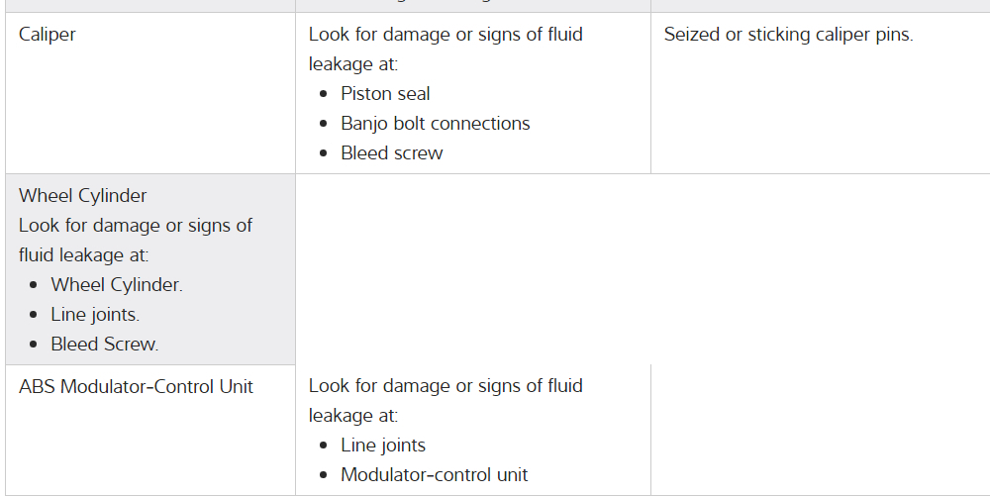Click the "Modulator-control unit" bullet item
Viewport: 990px width, 496px height.
(x=434, y=475)
